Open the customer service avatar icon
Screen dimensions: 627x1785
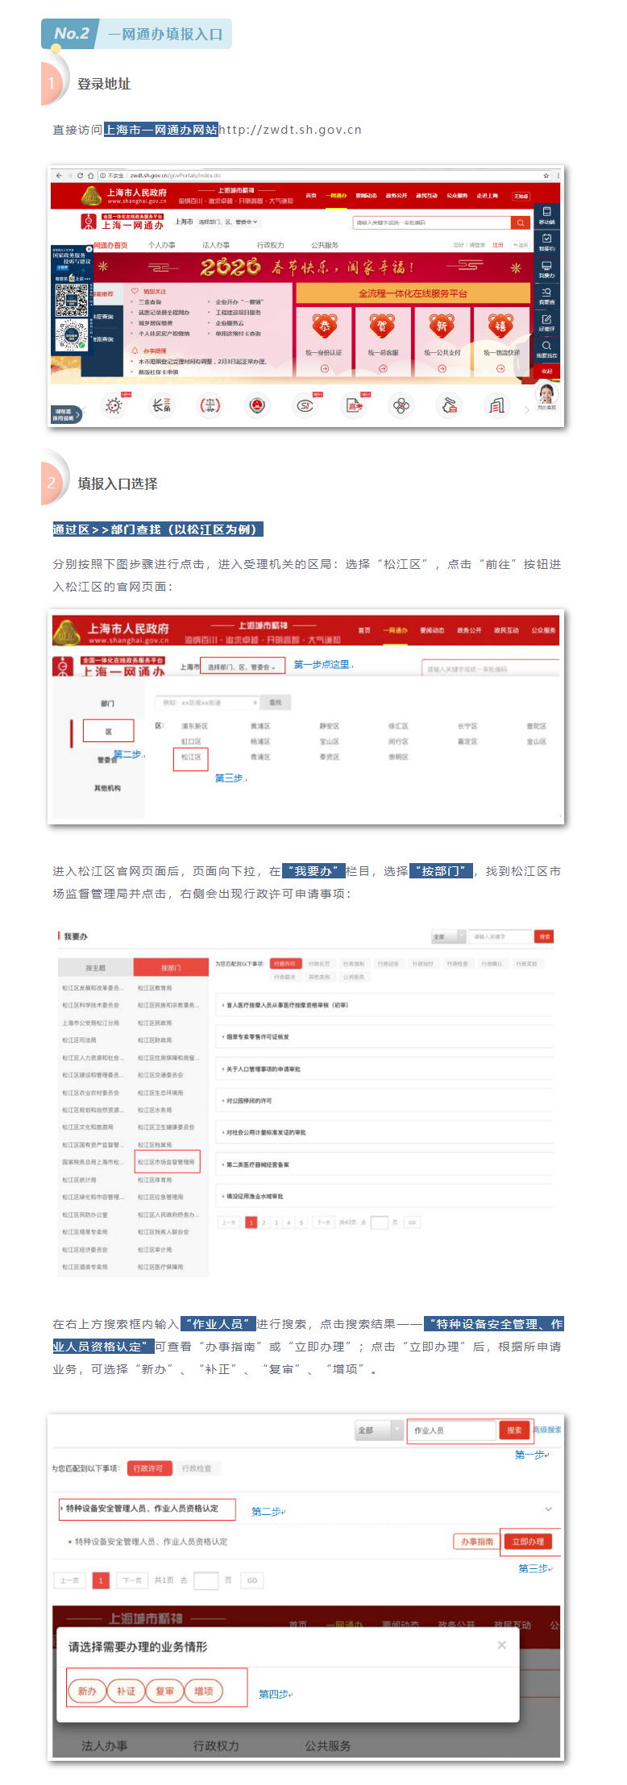point(546,394)
